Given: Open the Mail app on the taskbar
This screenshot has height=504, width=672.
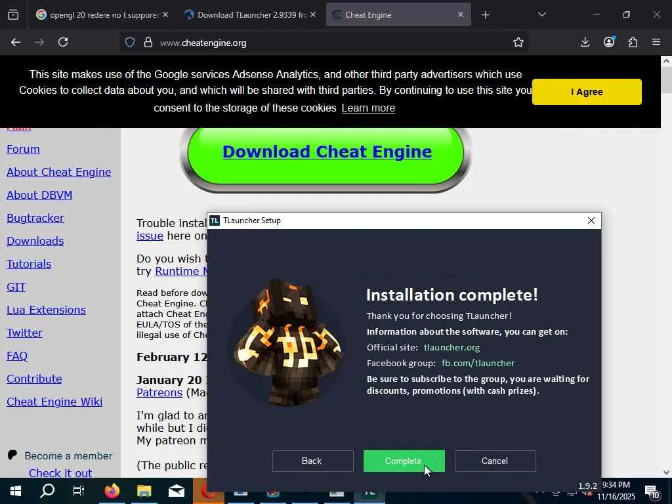Looking at the screenshot, I should (x=177, y=491).
